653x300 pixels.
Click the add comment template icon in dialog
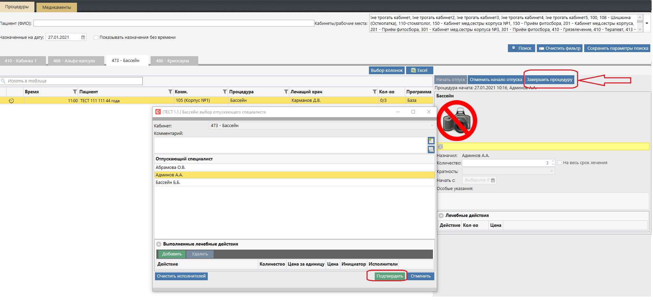[431, 141]
